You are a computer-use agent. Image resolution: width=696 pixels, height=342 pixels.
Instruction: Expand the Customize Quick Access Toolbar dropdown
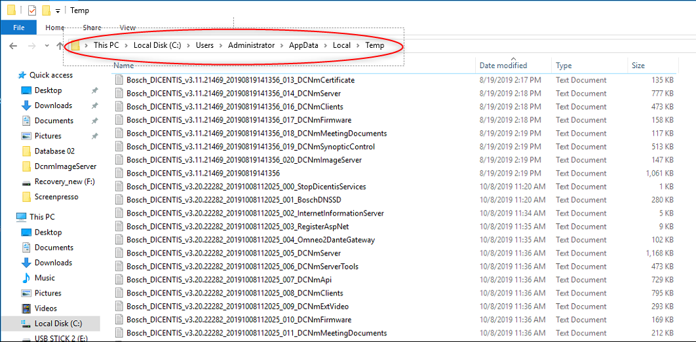(x=58, y=10)
